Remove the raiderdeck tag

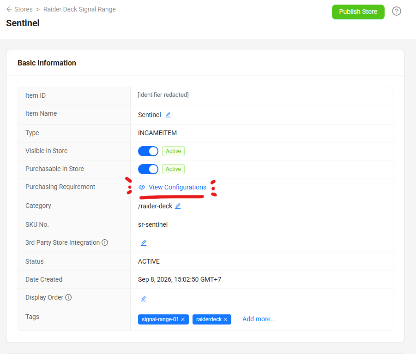225,319
